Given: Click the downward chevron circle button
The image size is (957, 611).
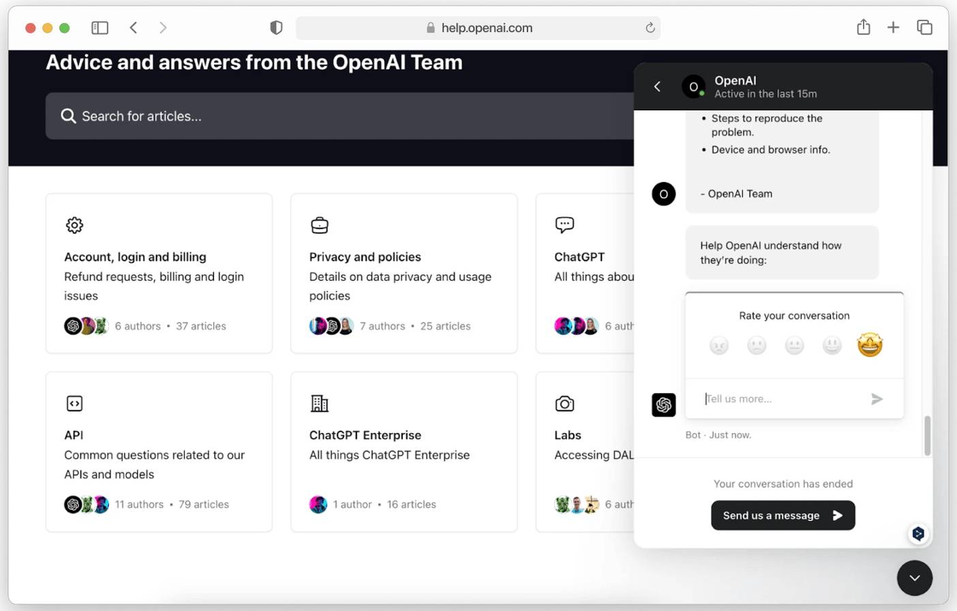Looking at the screenshot, I should click(915, 578).
